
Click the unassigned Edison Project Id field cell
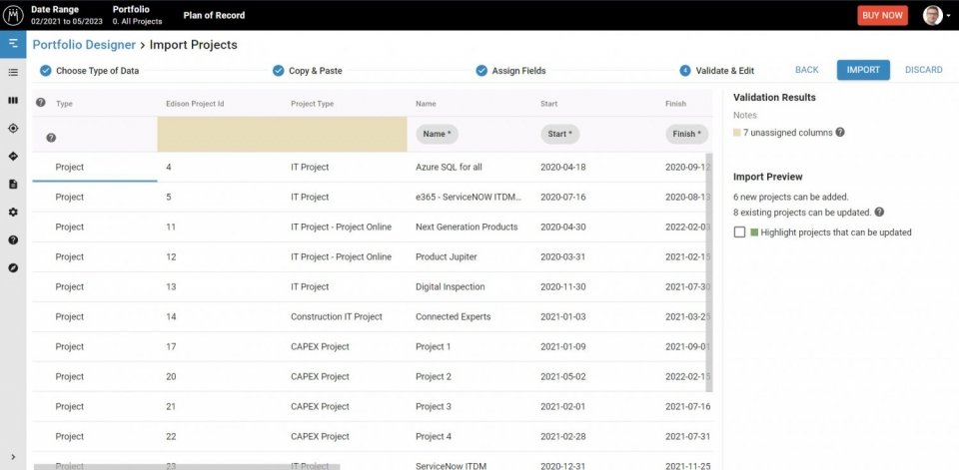pyautogui.click(x=220, y=134)
